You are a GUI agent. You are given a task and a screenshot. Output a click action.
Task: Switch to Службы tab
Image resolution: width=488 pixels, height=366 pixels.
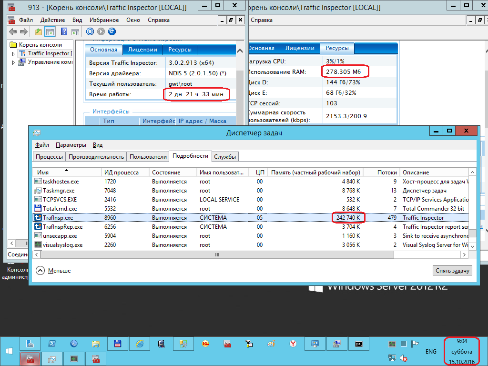point(225,156)
